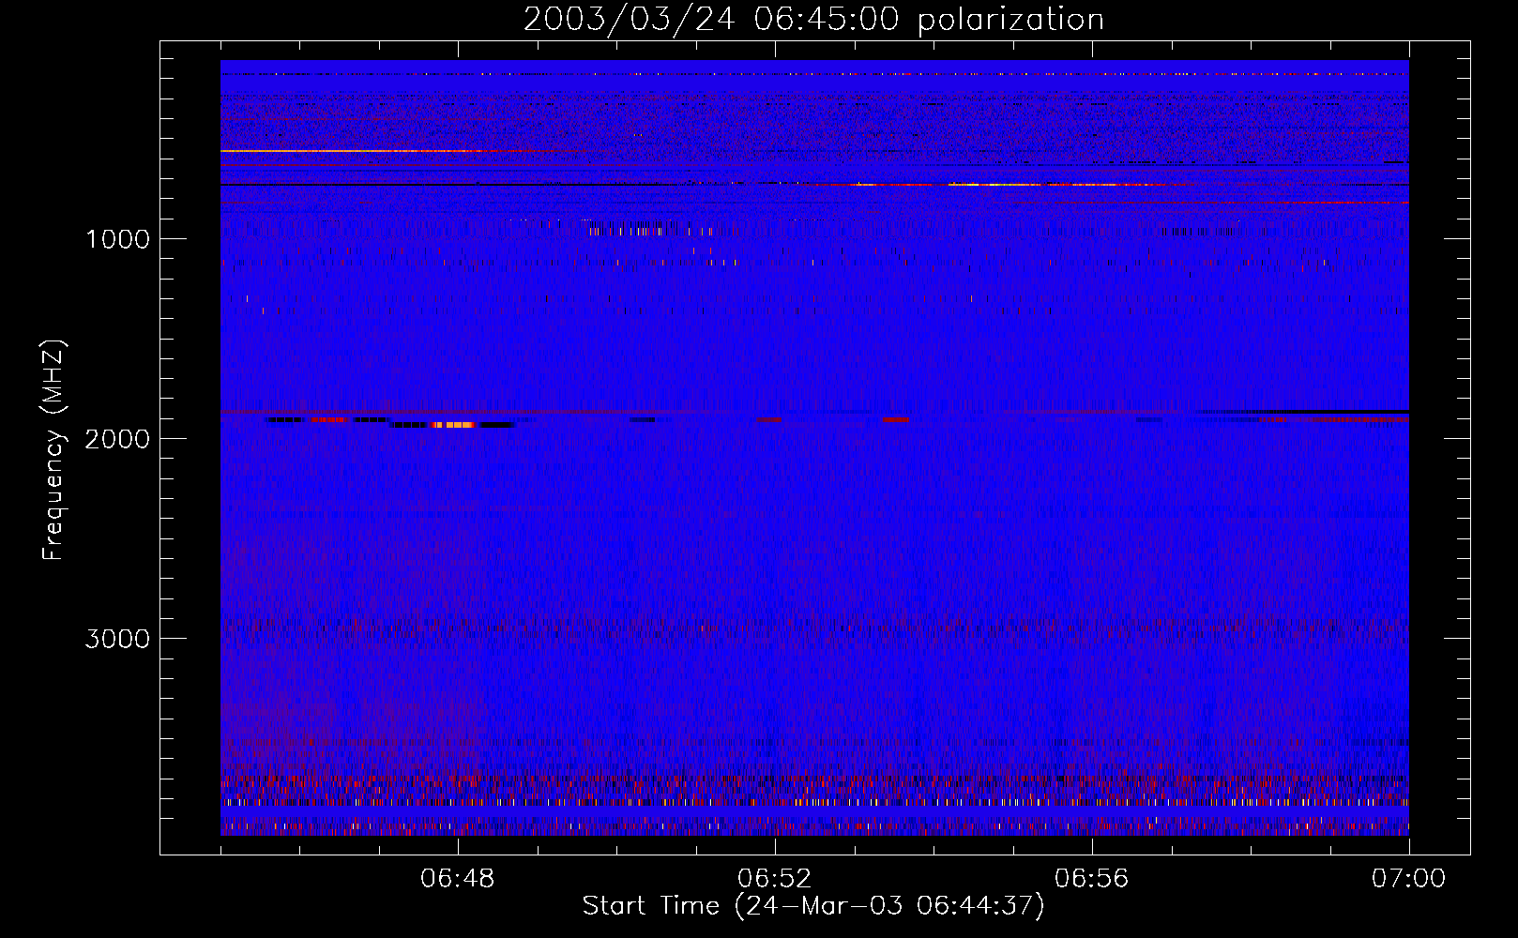Click the plot title '2003/03/24 06:45:00 polarization'
Viewport: 1518px width, 938px height.
coord(813,20)
